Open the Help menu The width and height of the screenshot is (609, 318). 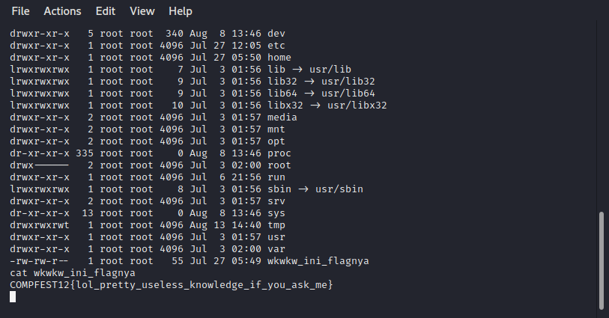[x=181, y=11]
